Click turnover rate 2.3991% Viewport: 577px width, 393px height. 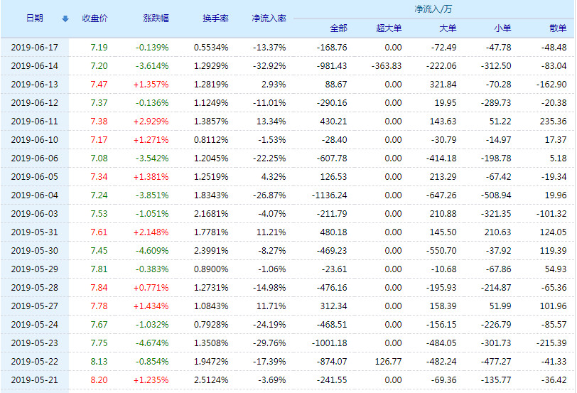tap(211, 251)
